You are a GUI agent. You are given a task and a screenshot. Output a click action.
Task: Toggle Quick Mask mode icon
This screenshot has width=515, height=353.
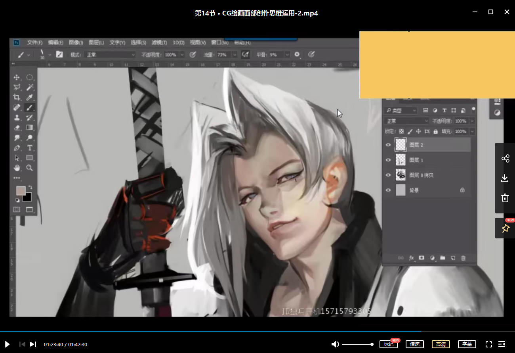click(x=17, y=209)
